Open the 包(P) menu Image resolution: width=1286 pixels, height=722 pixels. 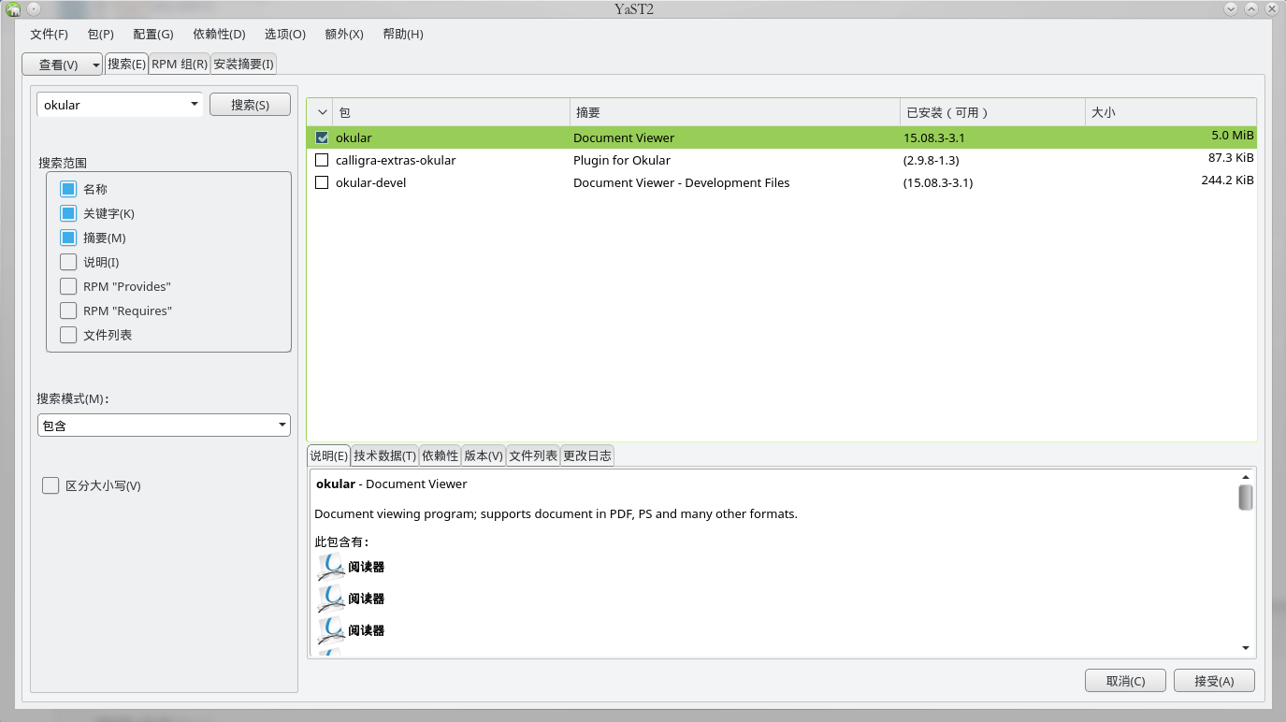(x=100, y=34)
